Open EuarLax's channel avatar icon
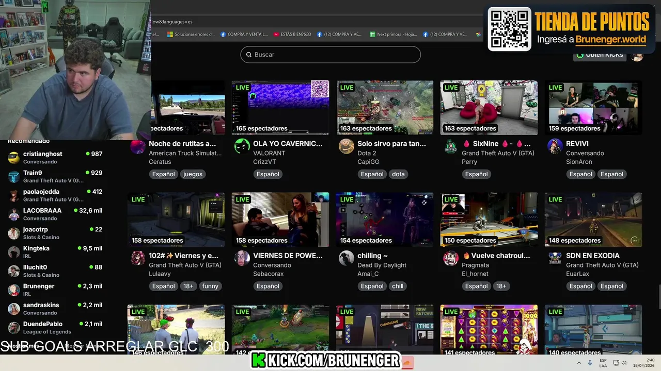The image size is (661, 371). [x=555, y=258]
